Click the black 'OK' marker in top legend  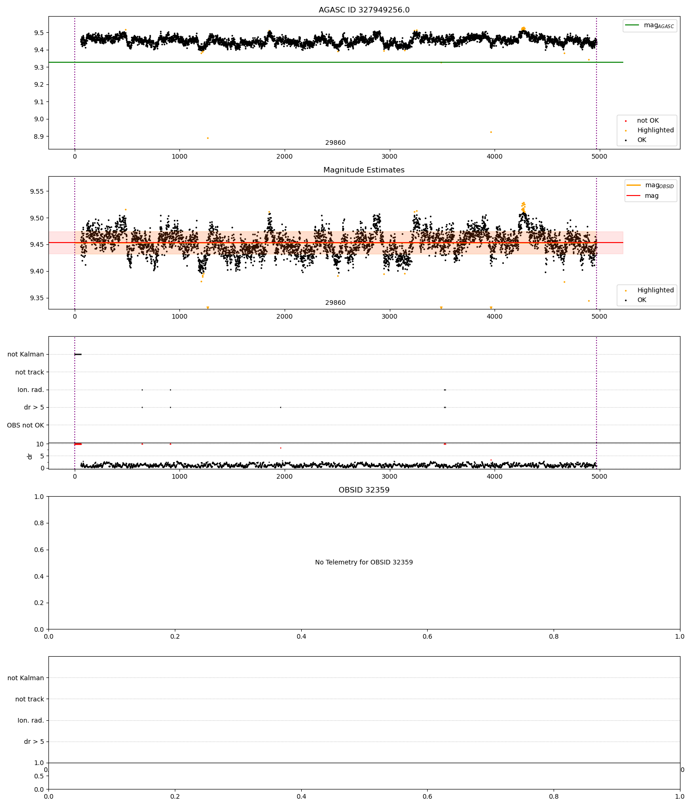626,140
